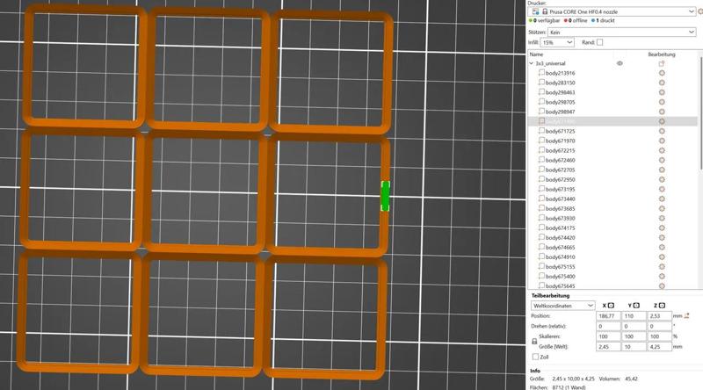
Task: Click the highlighted selected row in object list
Action: point(612,121)
